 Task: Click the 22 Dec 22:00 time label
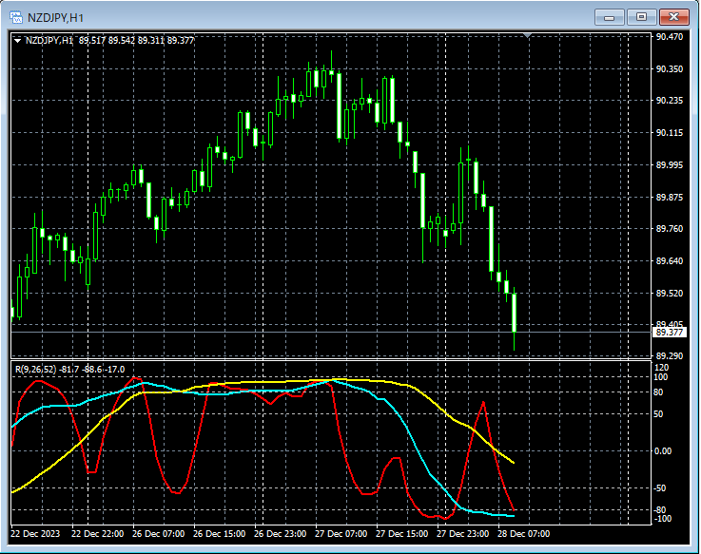click(97, 534)
